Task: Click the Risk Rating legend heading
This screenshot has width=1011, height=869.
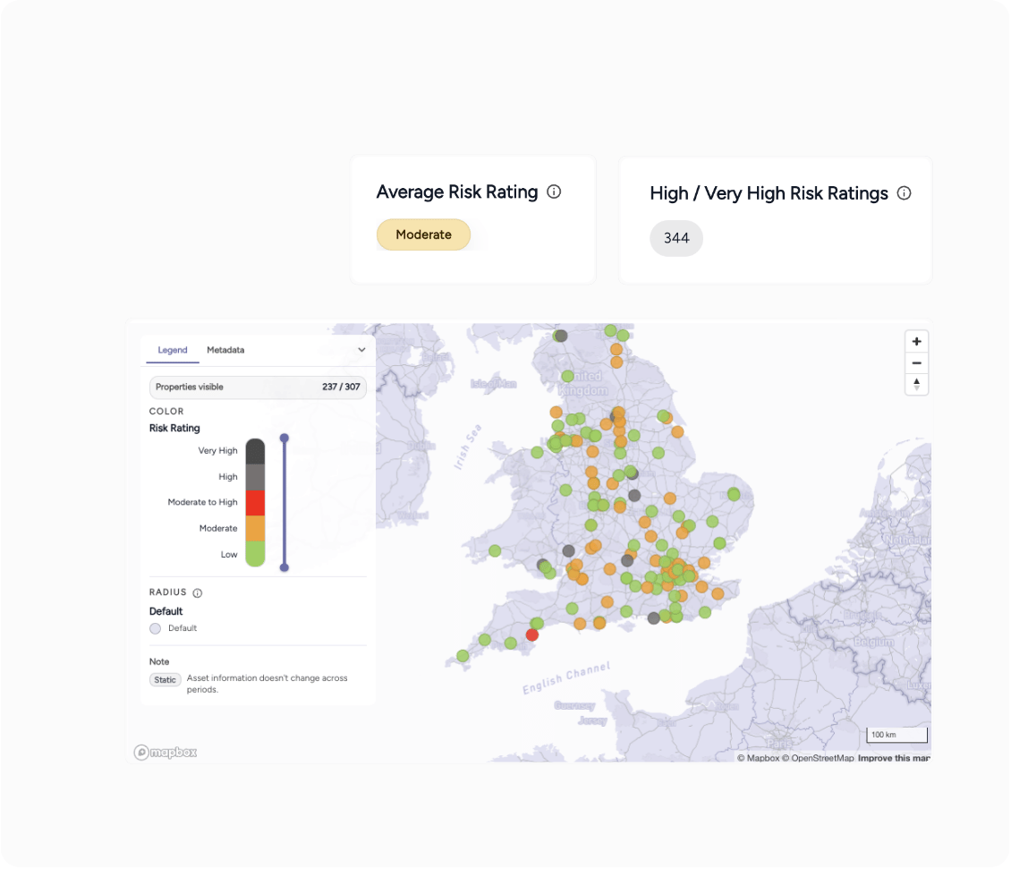Action: [x=174, y=429]
